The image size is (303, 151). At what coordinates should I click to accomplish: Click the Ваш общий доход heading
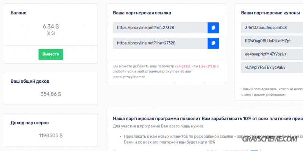pos(30,81)
